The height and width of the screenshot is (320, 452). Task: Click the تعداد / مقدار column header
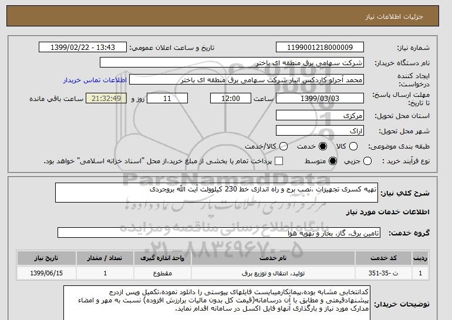click(x=105, y=258)
